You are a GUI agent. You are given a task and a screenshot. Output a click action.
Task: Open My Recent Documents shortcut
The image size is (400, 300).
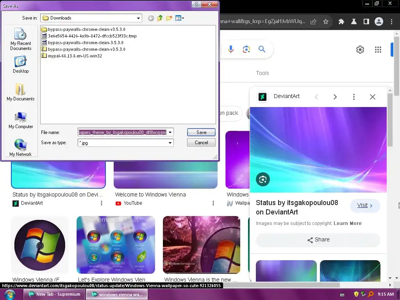tap(21, 39)
